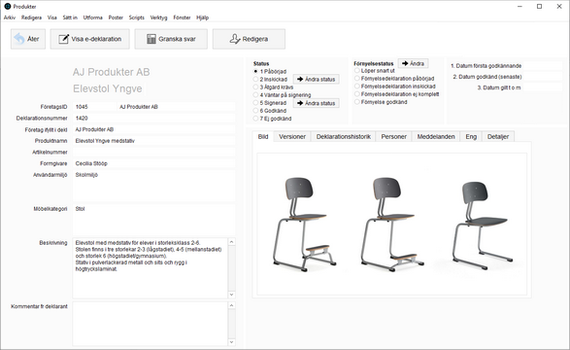Minimize the Produkter window
The width and height of the screenshot is (570, 350).
coord(520,6)
